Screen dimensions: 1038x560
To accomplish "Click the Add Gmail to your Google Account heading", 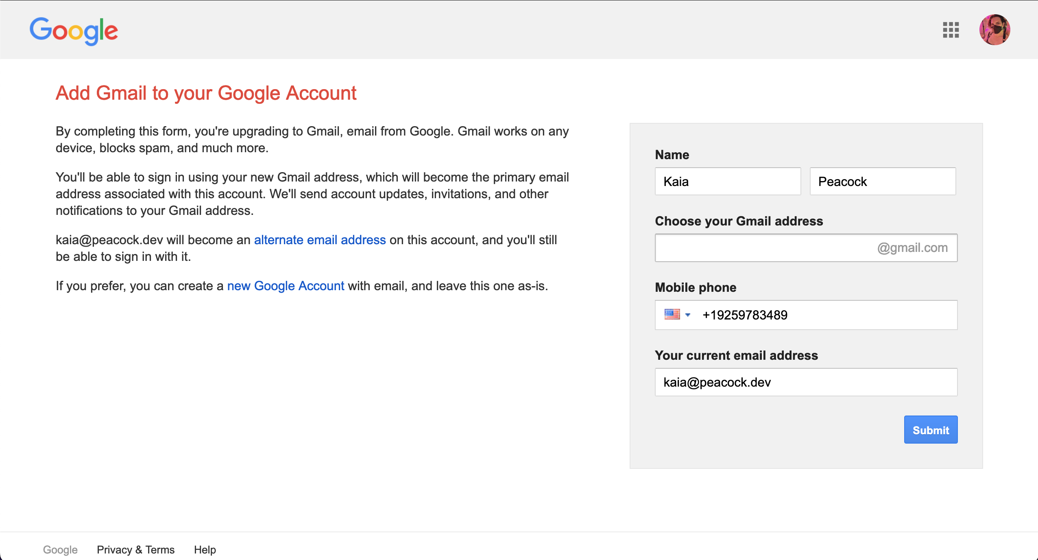I will [206, 93].
